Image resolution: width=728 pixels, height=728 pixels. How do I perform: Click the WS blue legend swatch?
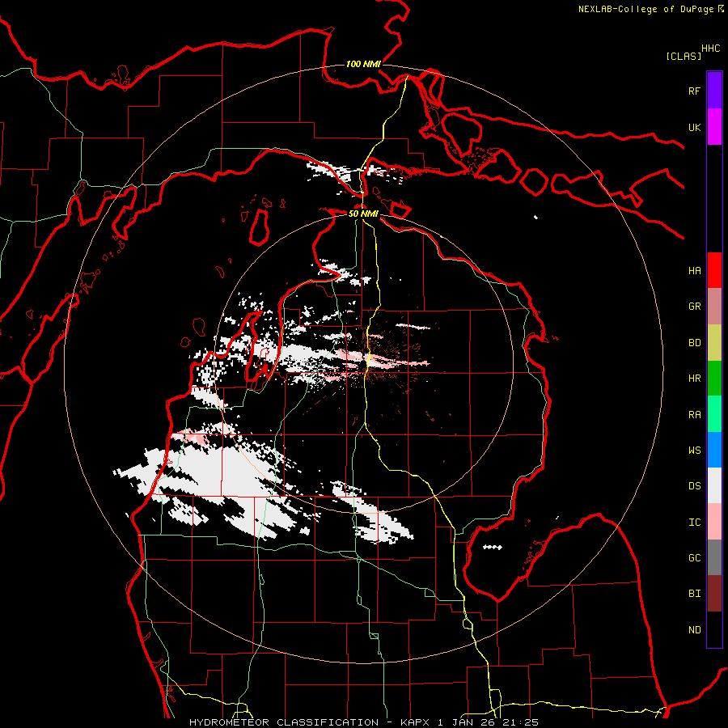714,450
